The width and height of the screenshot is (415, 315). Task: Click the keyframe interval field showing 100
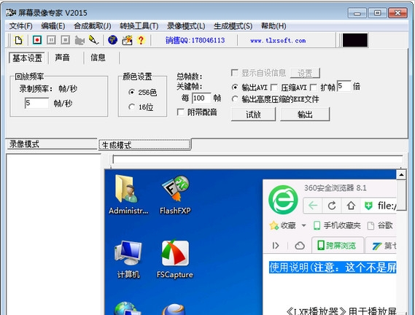201,98
